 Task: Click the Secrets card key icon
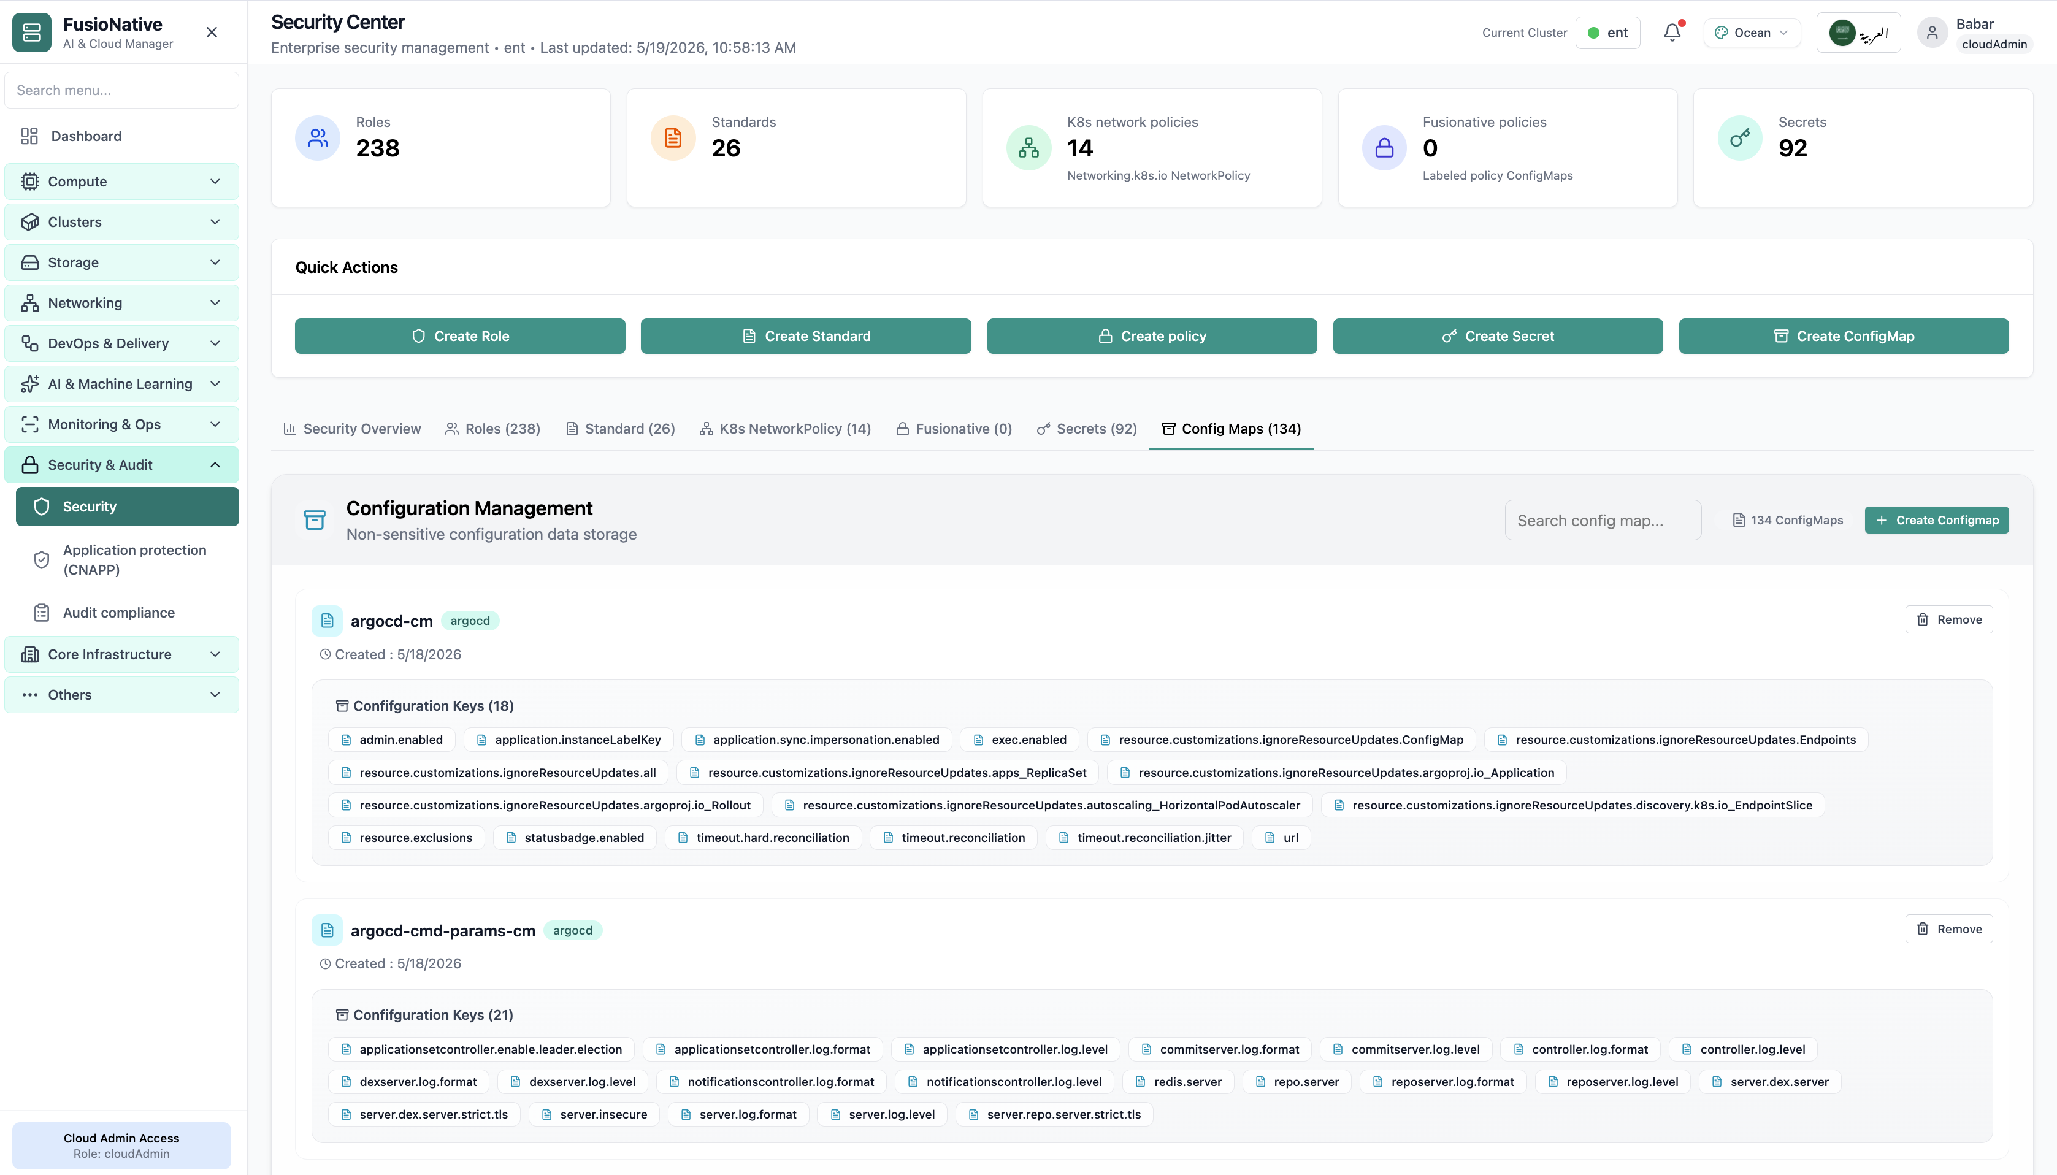1740,138
